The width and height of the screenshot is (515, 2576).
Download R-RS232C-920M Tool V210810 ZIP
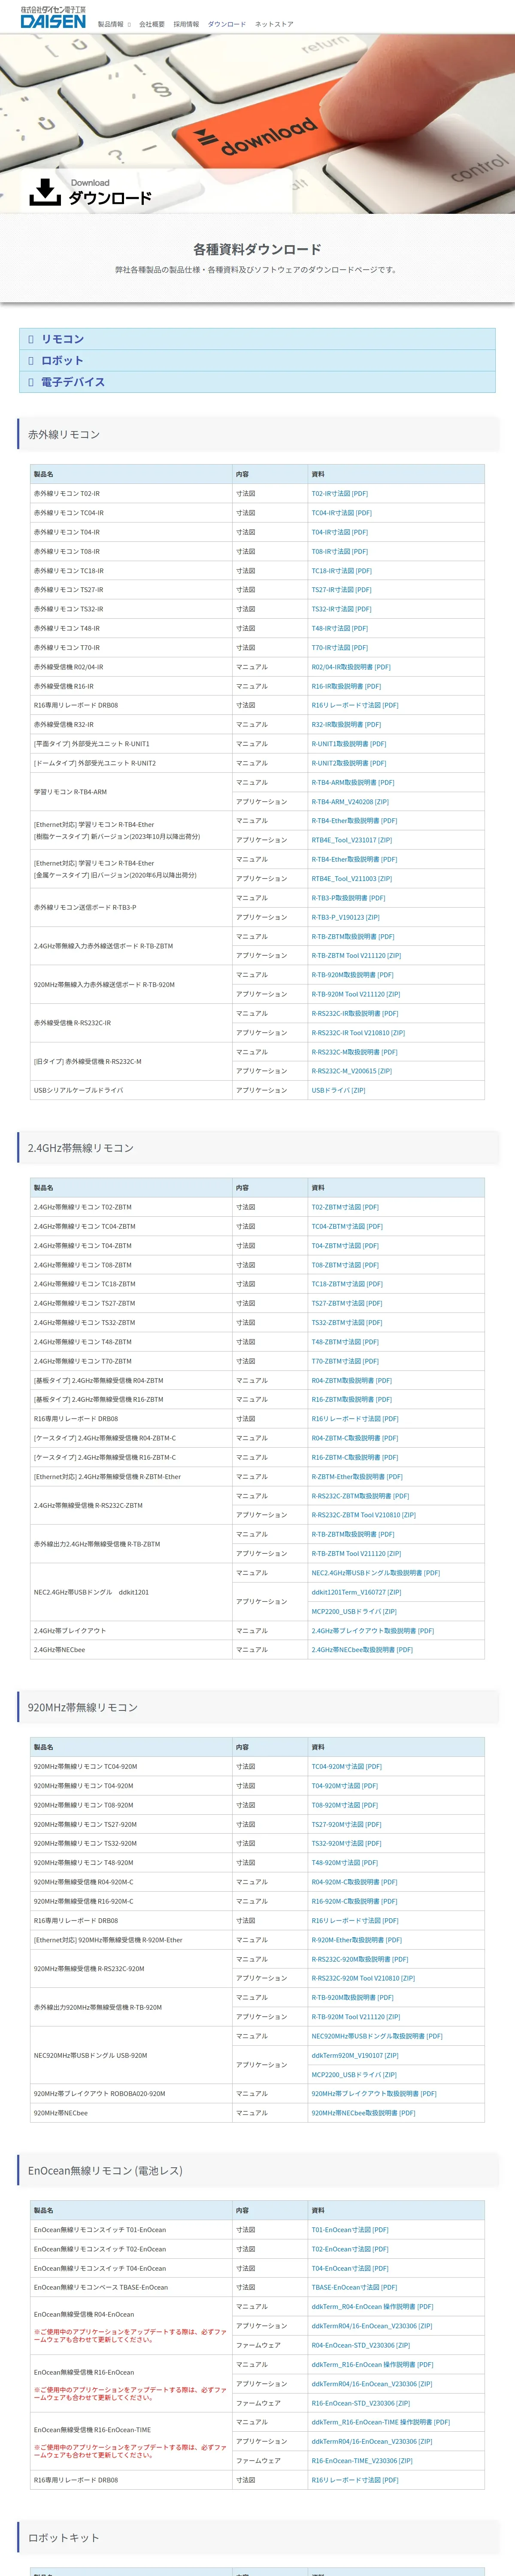(x=363, y=1978)
